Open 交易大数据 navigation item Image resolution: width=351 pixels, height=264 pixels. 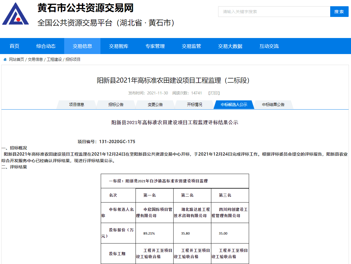230,46
